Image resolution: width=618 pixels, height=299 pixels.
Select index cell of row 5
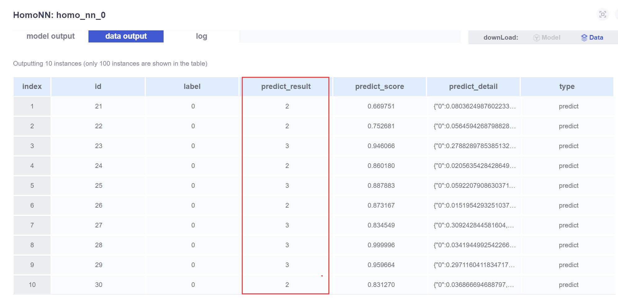coord(32,186)
